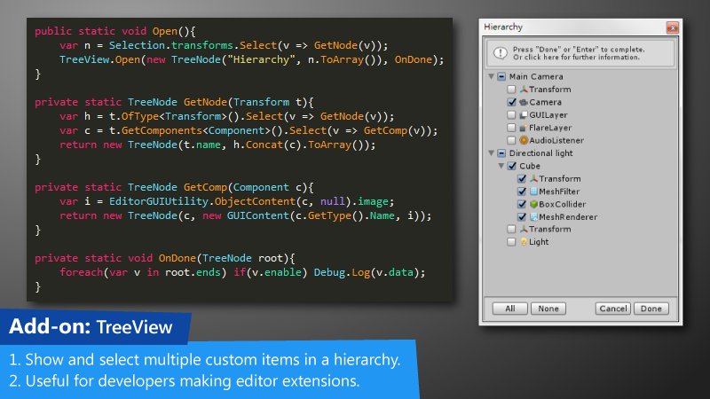Click the MeshFilter component icon
This screenshot has height=399, width=710.
(x=534, y=192)
